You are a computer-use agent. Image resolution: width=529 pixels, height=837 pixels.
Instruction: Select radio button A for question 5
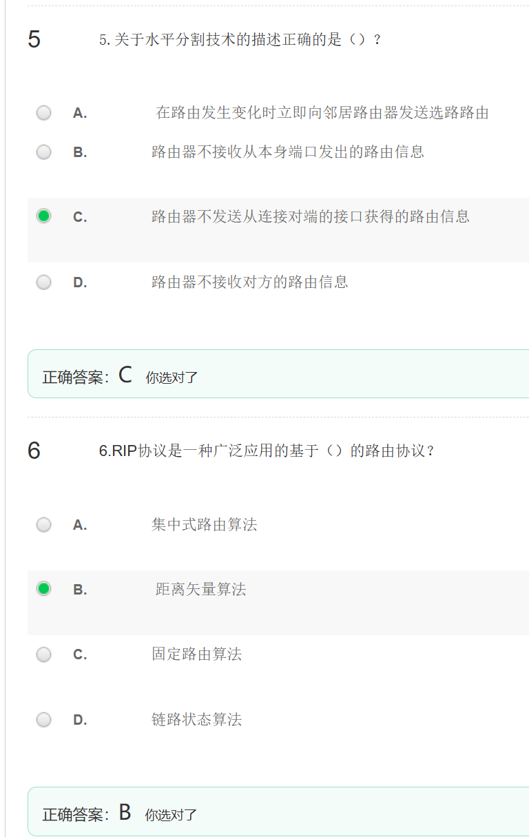43,113
